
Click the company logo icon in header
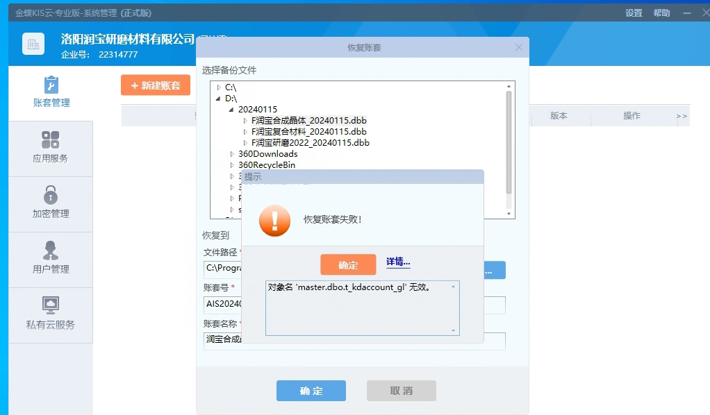(x=33, y=44)
